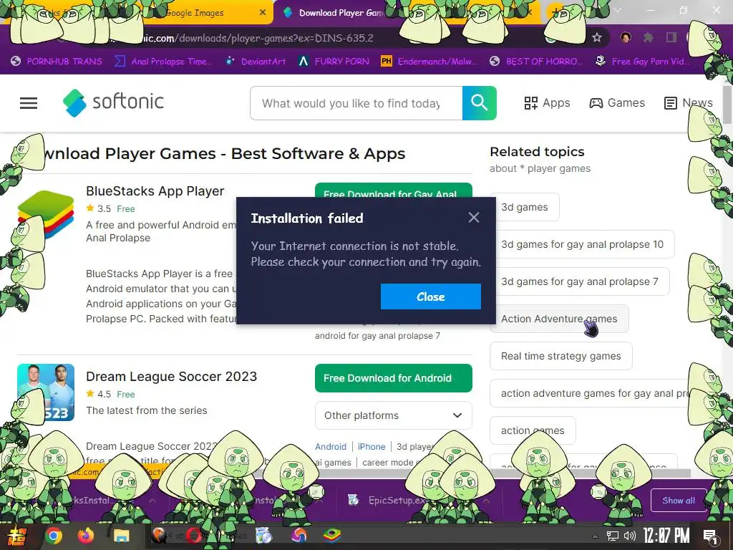This screenshot has height=550, width=733.
Task: Click the network icon in system tray
Action: coord(613,536)
